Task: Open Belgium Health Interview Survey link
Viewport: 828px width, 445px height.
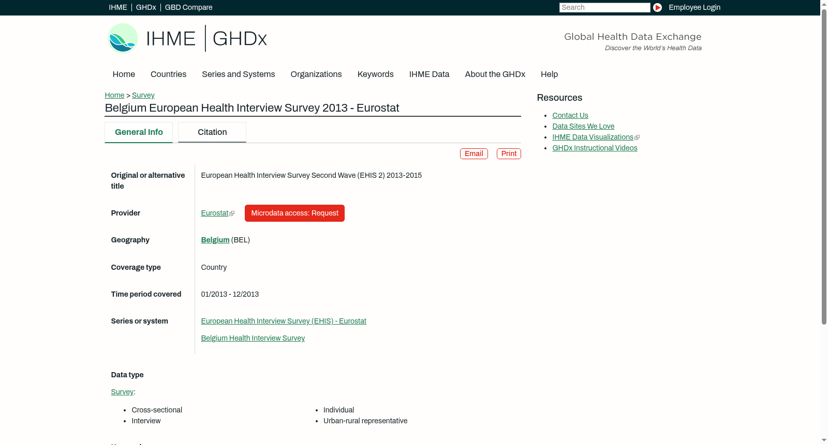Action: [253, 338]
